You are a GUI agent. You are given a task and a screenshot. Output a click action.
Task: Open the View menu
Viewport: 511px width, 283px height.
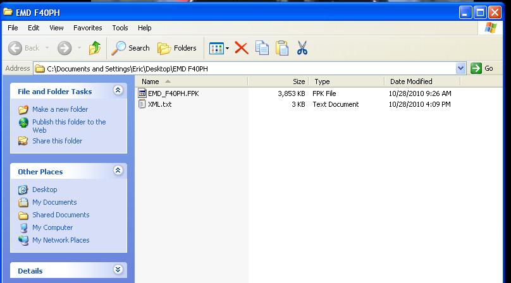(56, 28)
